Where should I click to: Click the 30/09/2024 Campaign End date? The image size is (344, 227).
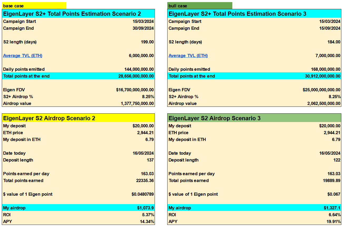[144, 28]
